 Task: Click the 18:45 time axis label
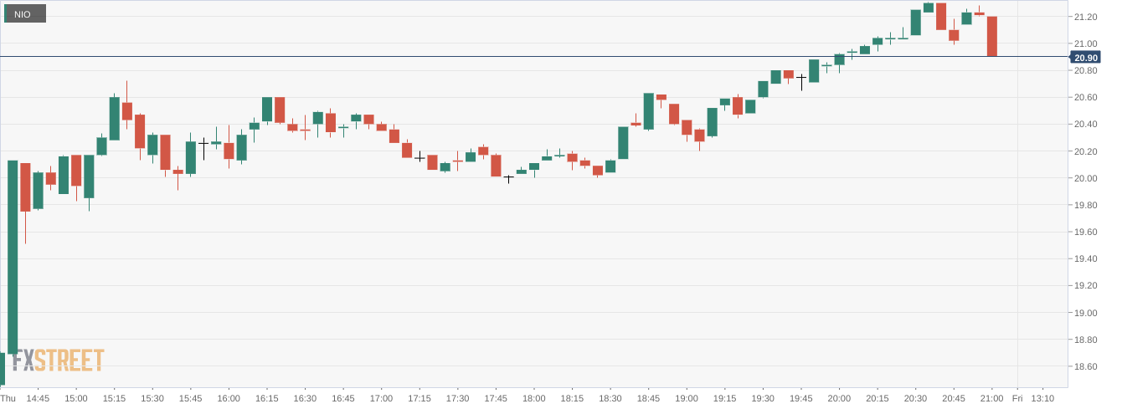[648, 398]
